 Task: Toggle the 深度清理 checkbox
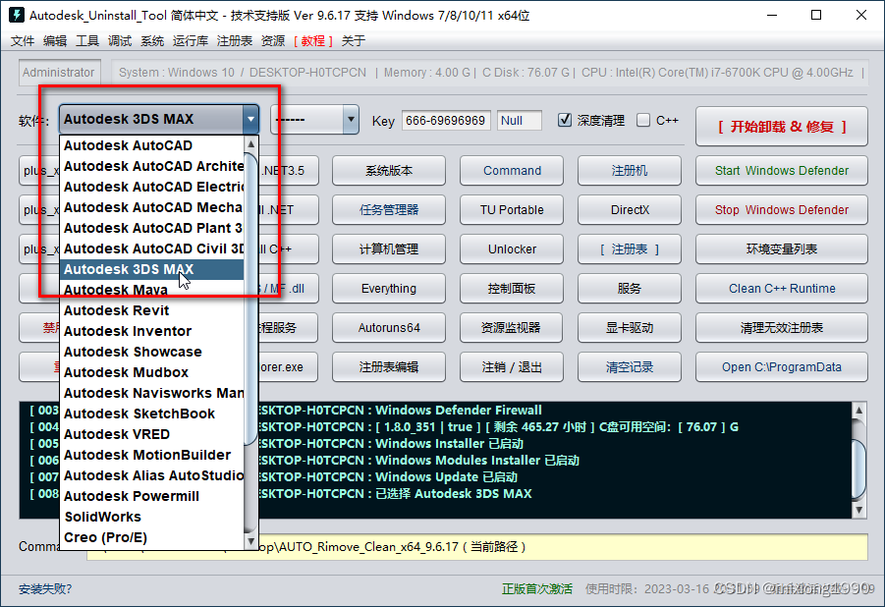pyautogui.click(x=565, y=120)
